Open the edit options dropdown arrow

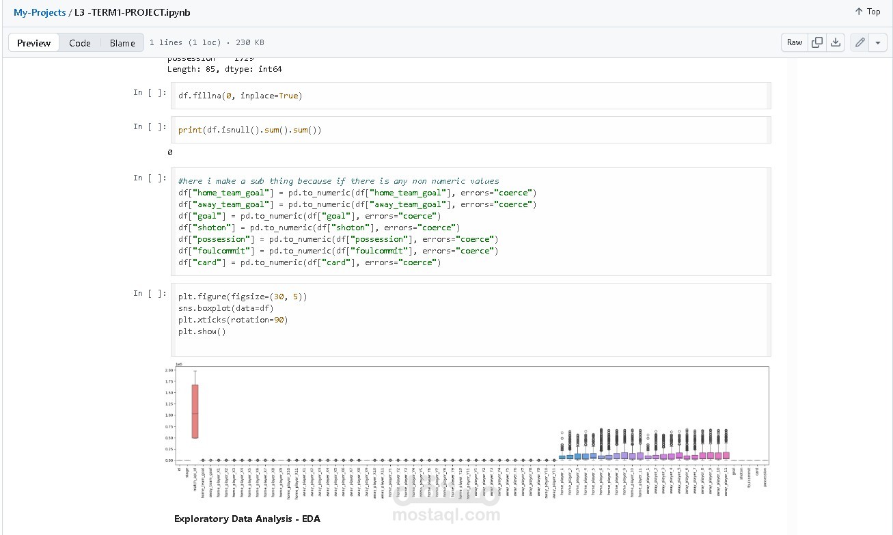(x=877, y=42)
